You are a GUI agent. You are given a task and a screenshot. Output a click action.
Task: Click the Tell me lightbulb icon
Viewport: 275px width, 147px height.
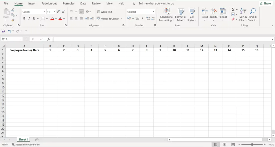[x=134, y=3]
